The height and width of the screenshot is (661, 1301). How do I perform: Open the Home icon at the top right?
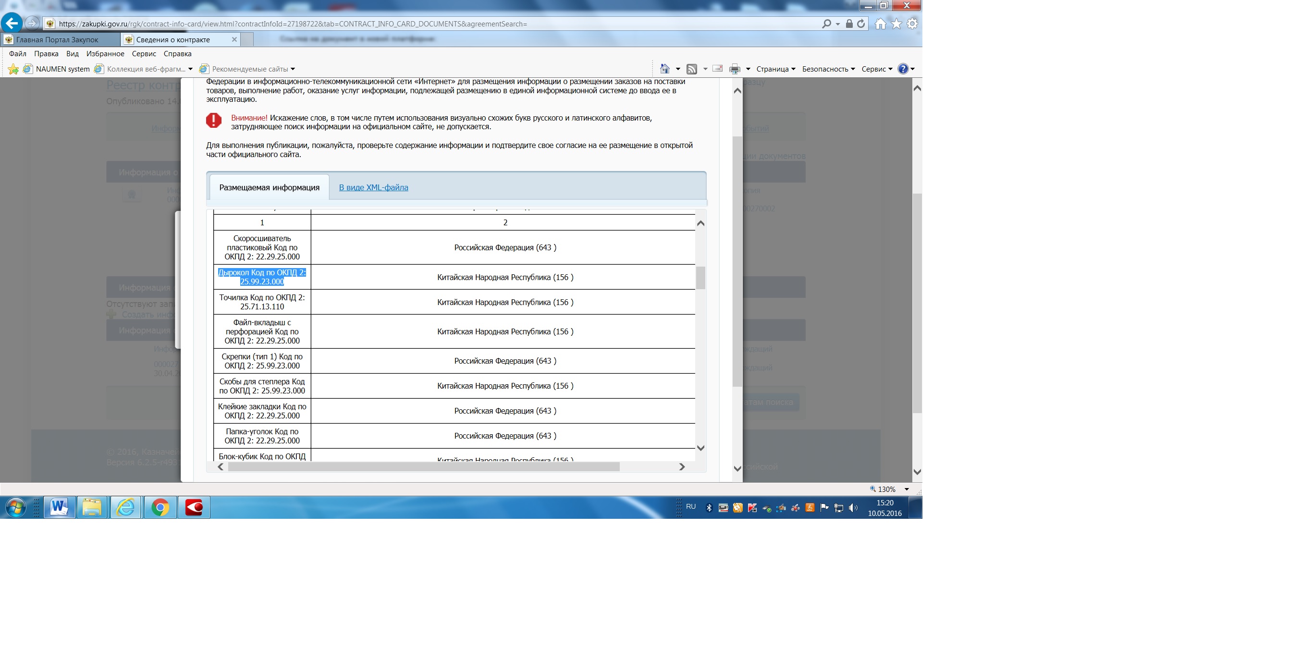tap(880, 23)
